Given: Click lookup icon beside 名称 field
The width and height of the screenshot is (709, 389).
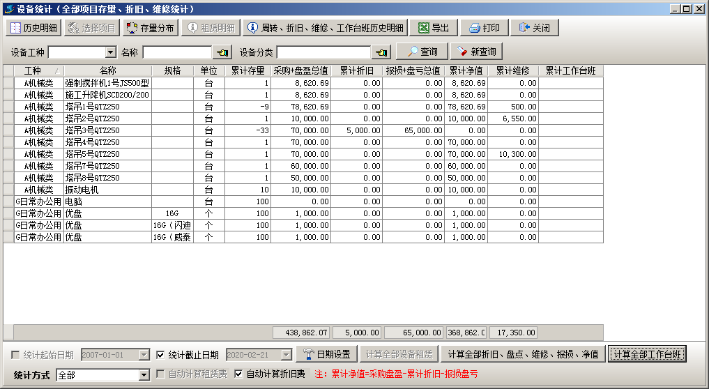Looking at the screenshot, I should (x=222, y=52).
